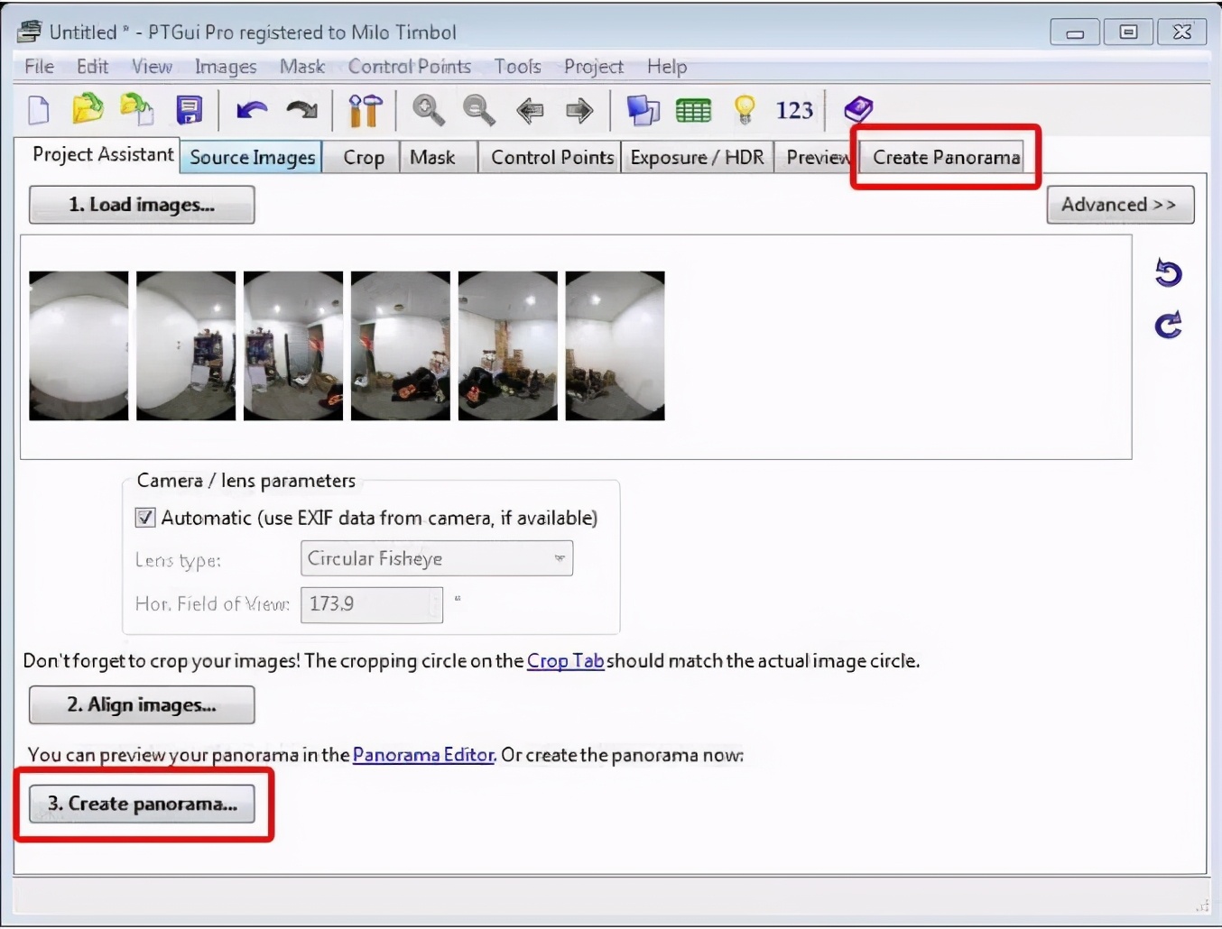Select the Project Assistant tab
Screen dimensions: 1222x929
tap(102, 155)
